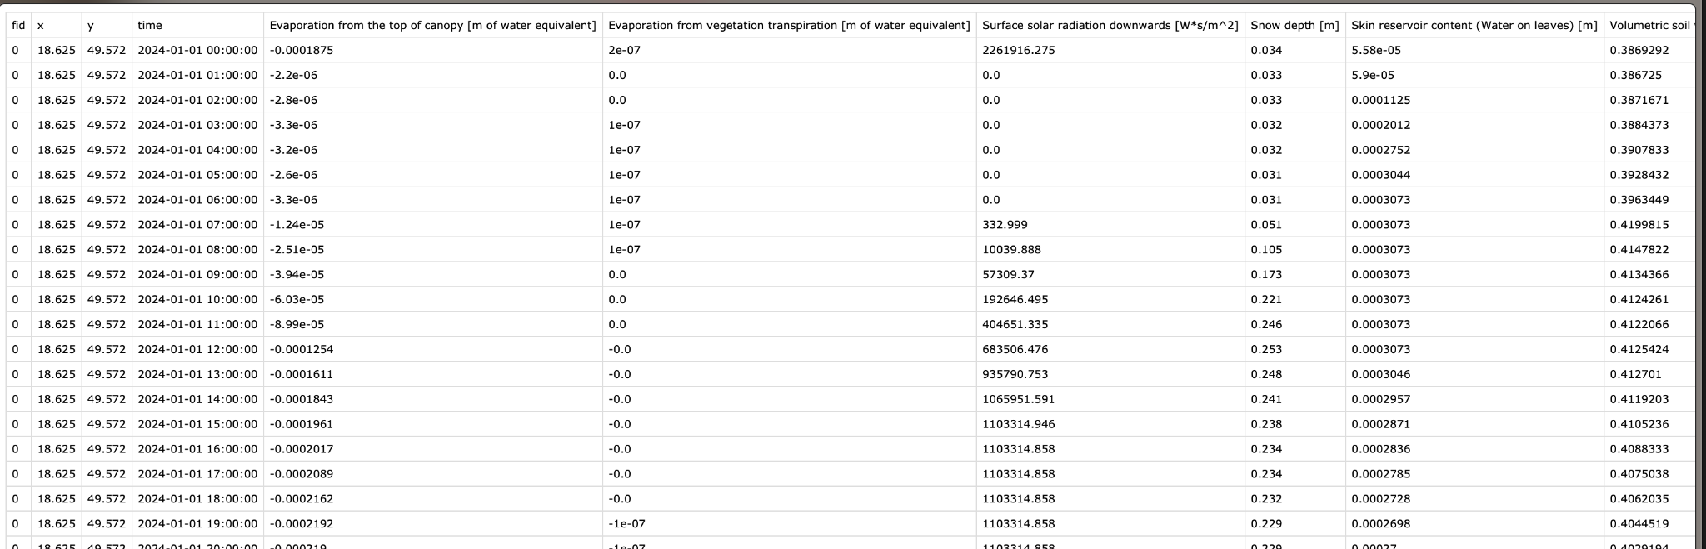Select 'Surface solar radiation downwards' column header
Viewport: 1706px width, 549px height.
point(1110,26)
